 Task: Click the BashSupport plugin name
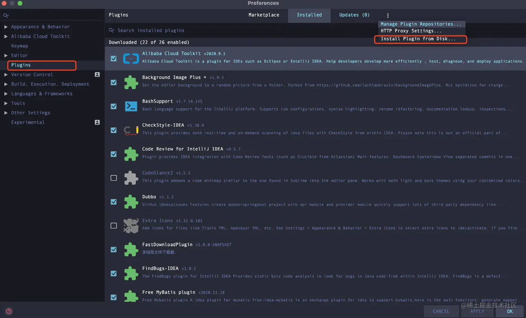click(x=157, y=101)
